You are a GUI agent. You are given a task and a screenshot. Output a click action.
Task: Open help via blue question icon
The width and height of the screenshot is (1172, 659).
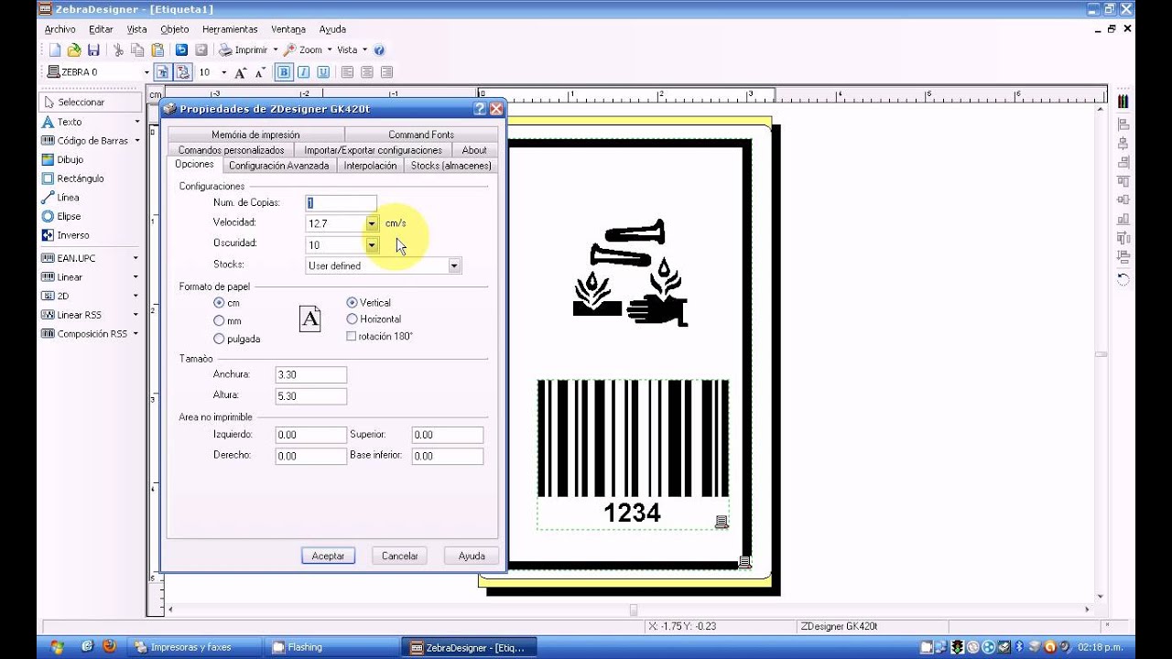click(379, 50)
